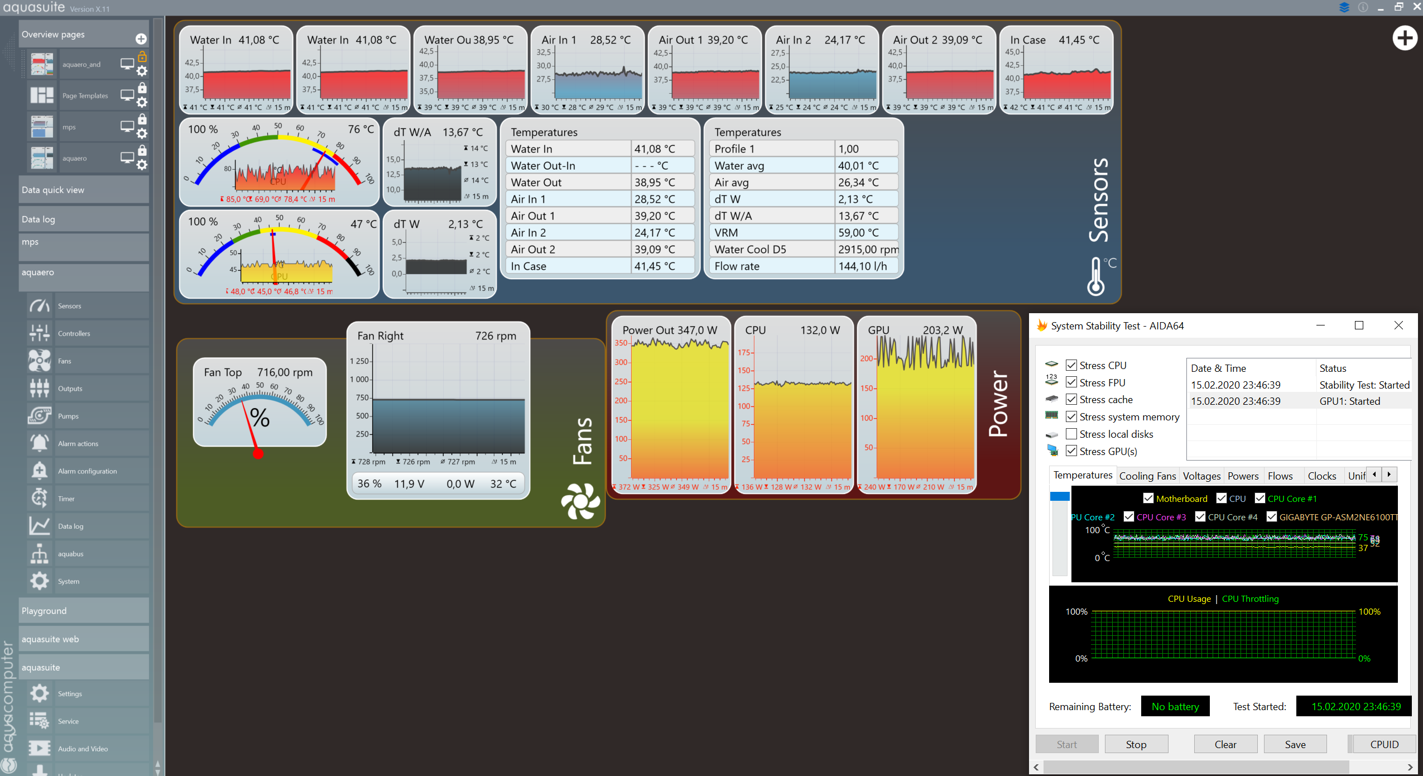Viewport: 1423px width, 776px height.
Task: Enable Stress local disks checkbox
Action: tap(1071, 434)
